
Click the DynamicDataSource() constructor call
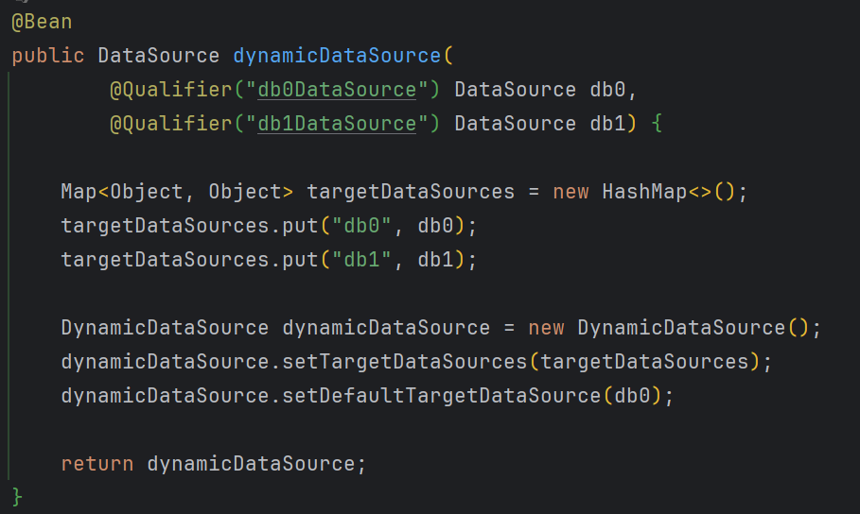tap(693, 328)
